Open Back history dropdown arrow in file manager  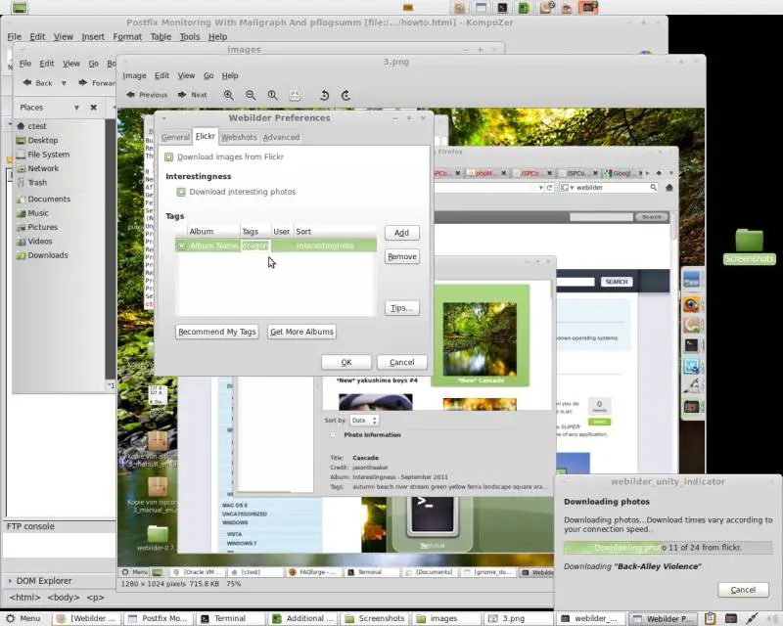tap(64, 83)
